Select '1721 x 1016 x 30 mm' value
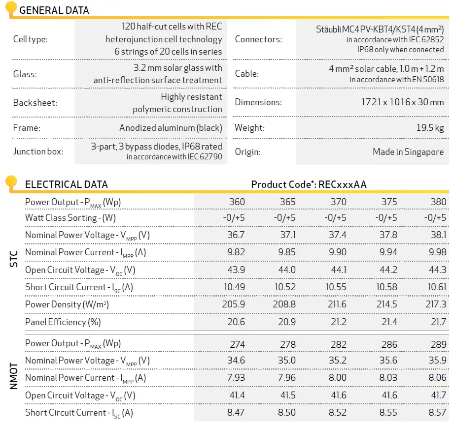453x424 pixels. (x=402, y=102)
